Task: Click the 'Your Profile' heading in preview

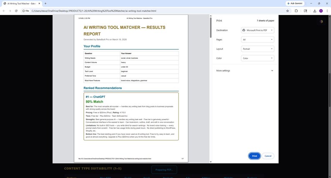Action: [x=92, y=46]
